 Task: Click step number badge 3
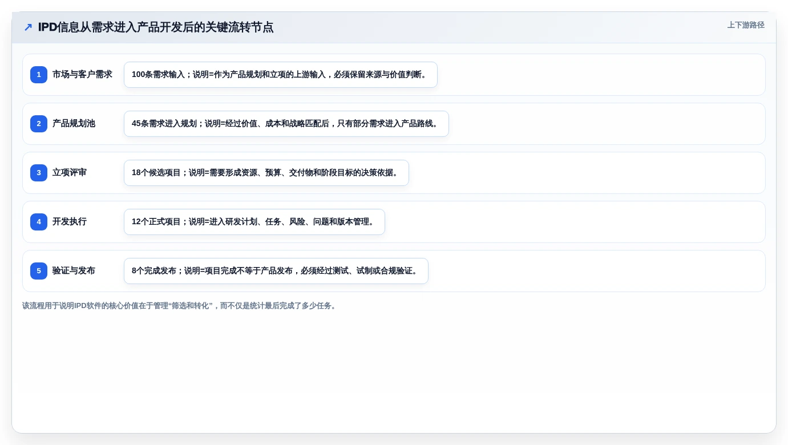click(39, 173)
